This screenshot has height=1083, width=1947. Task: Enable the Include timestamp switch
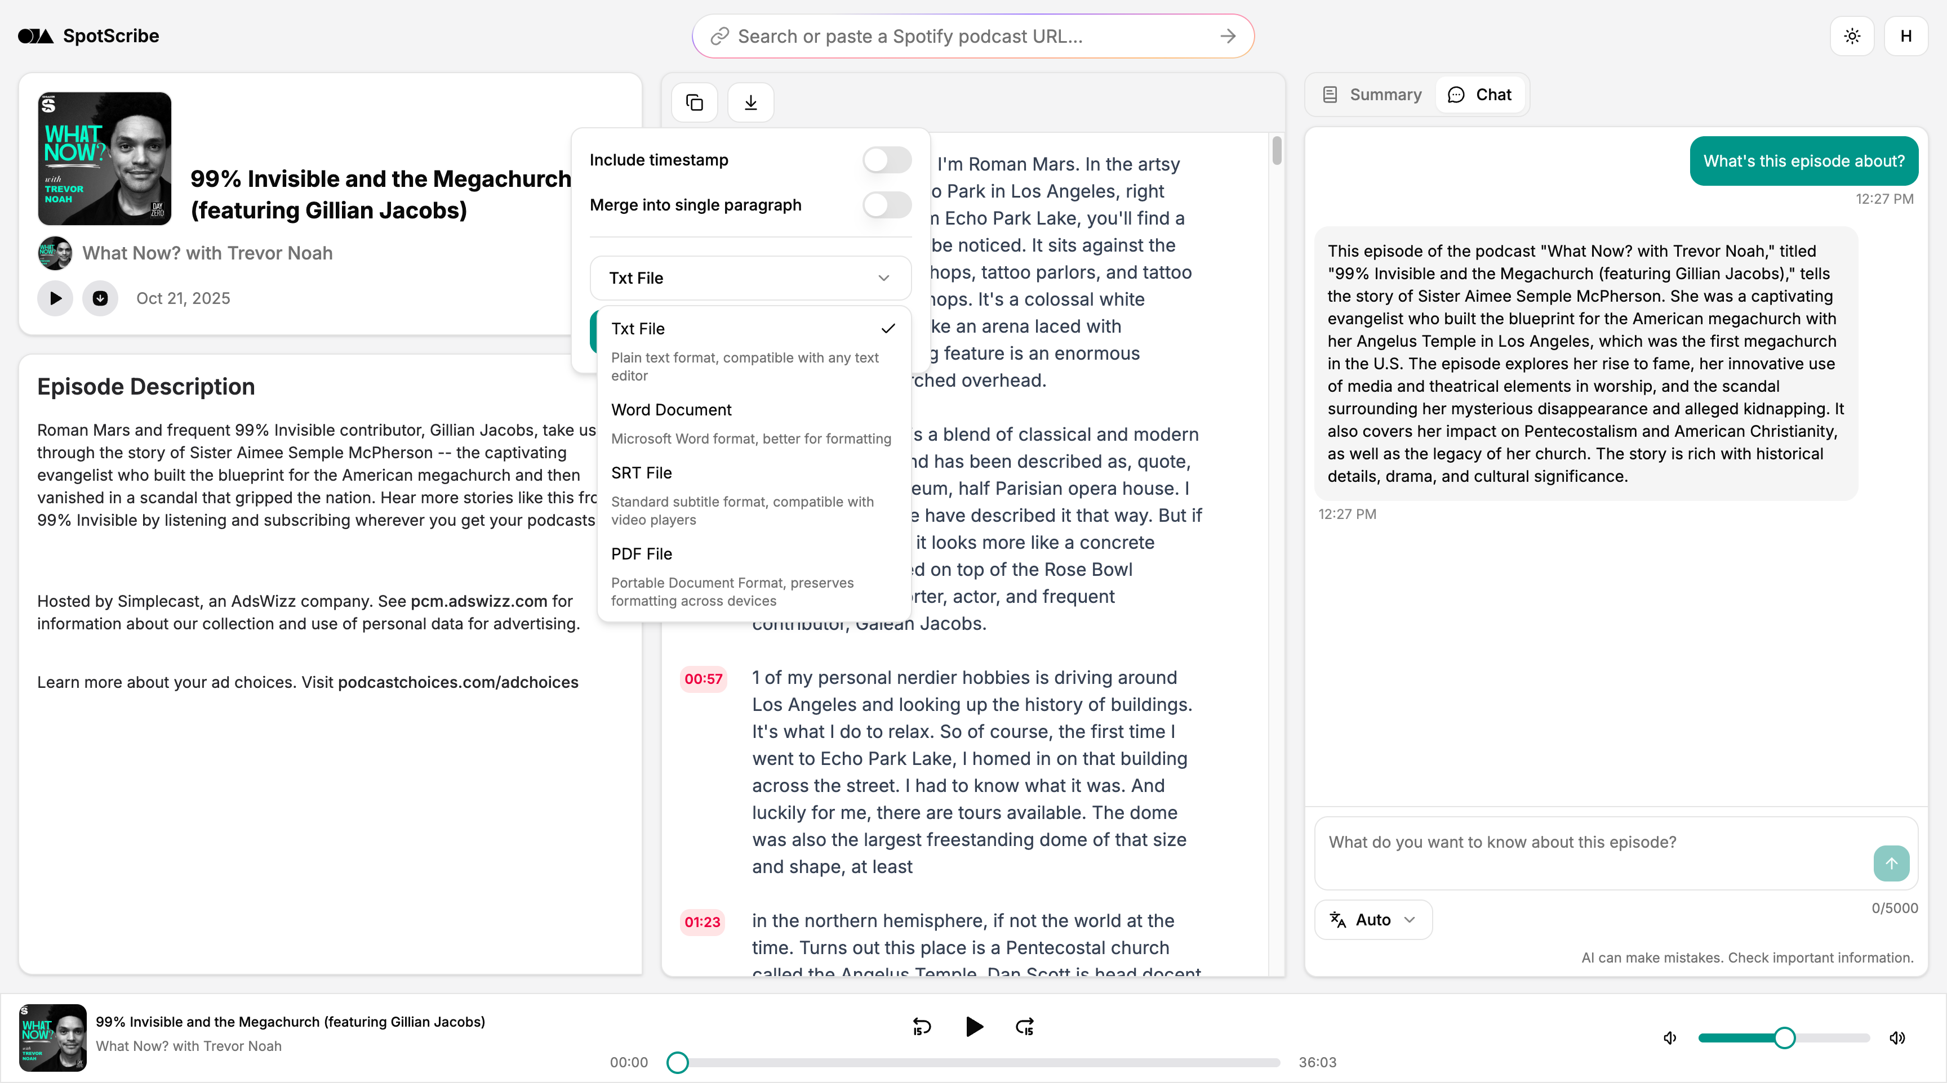coord(887,159)
